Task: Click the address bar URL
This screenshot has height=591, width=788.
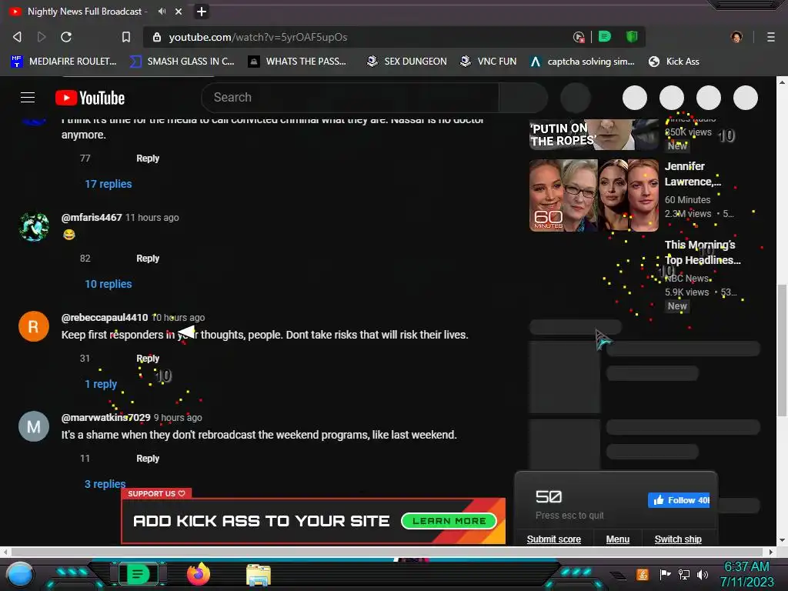Action: coord(258,37)
